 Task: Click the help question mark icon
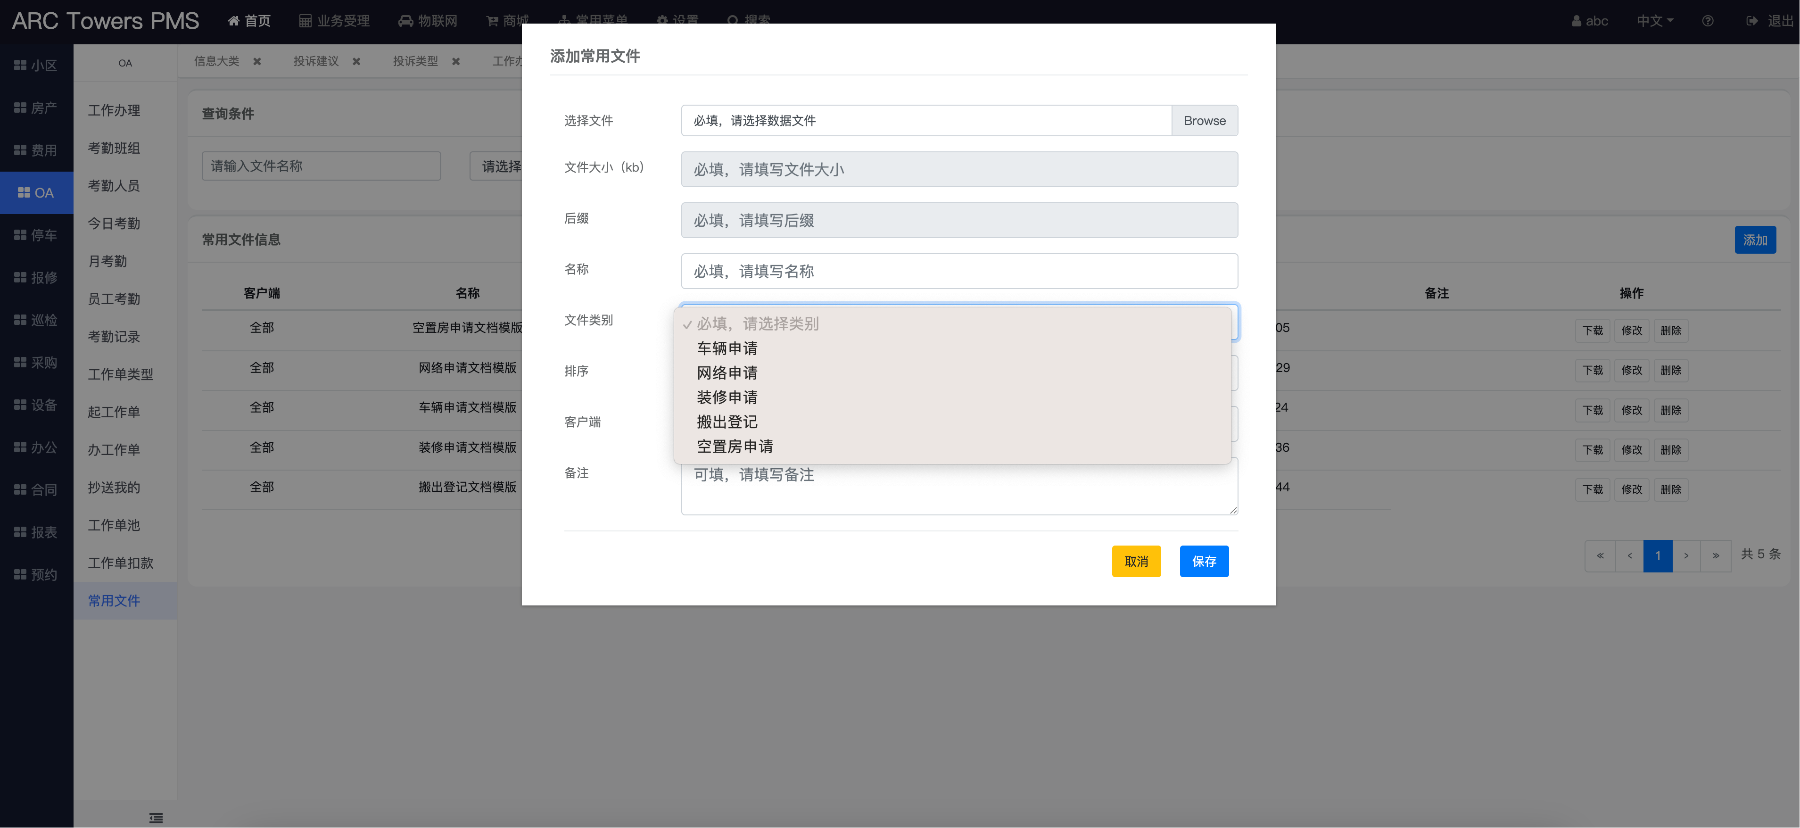tap(1707, 21)
